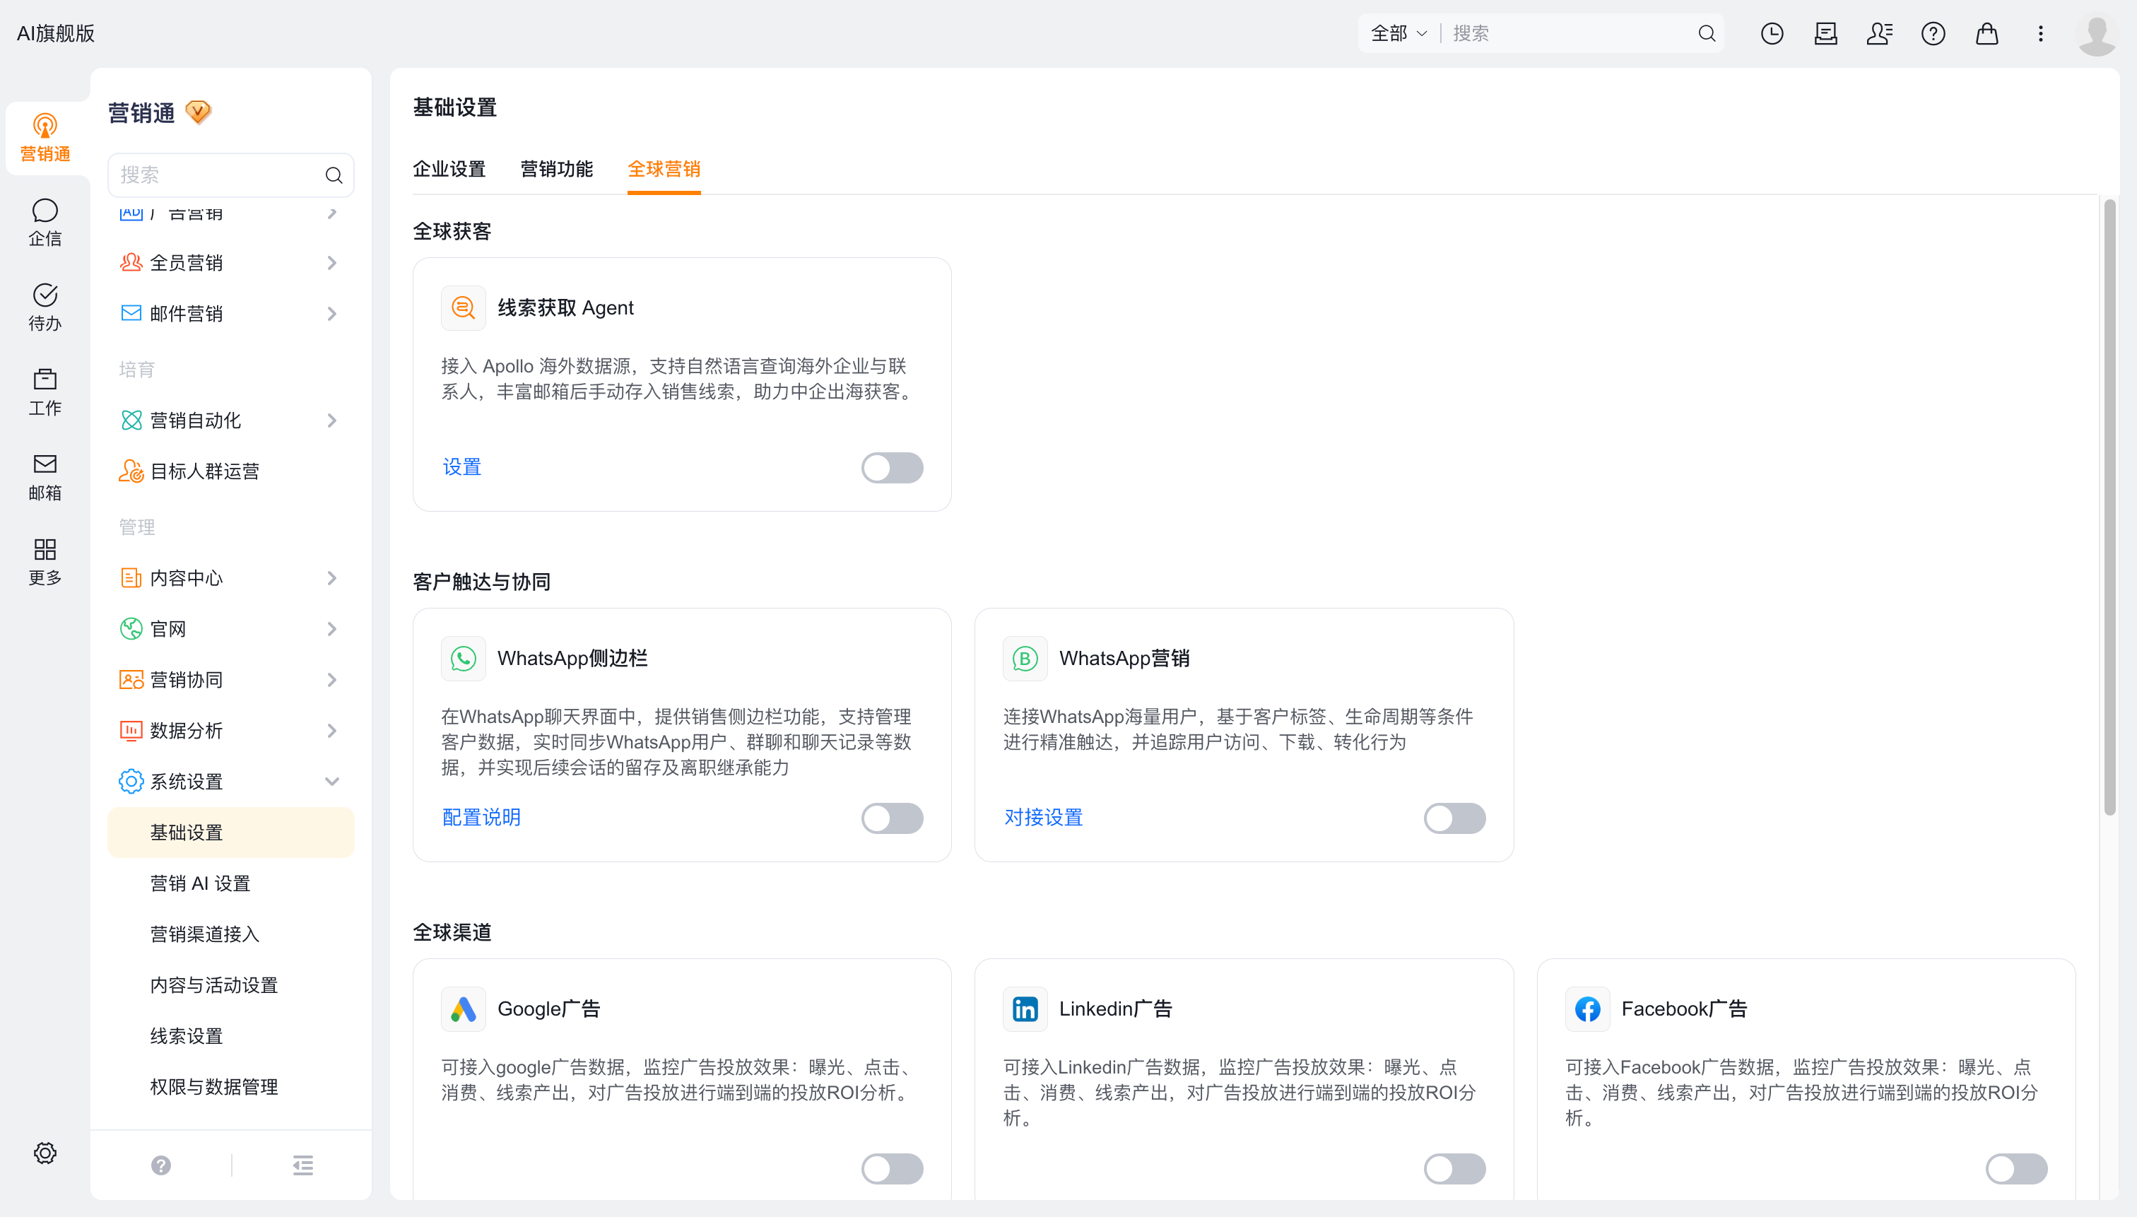Image resolution: width=2137 pixels, height=1217 pixels.
Task: Click the page vertical scrollbar
Action: point(2109,507)
